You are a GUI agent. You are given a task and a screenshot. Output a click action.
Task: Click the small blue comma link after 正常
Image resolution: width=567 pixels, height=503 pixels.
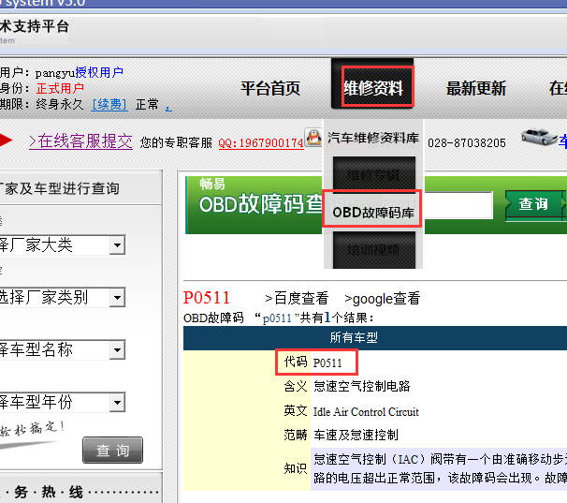168,108
